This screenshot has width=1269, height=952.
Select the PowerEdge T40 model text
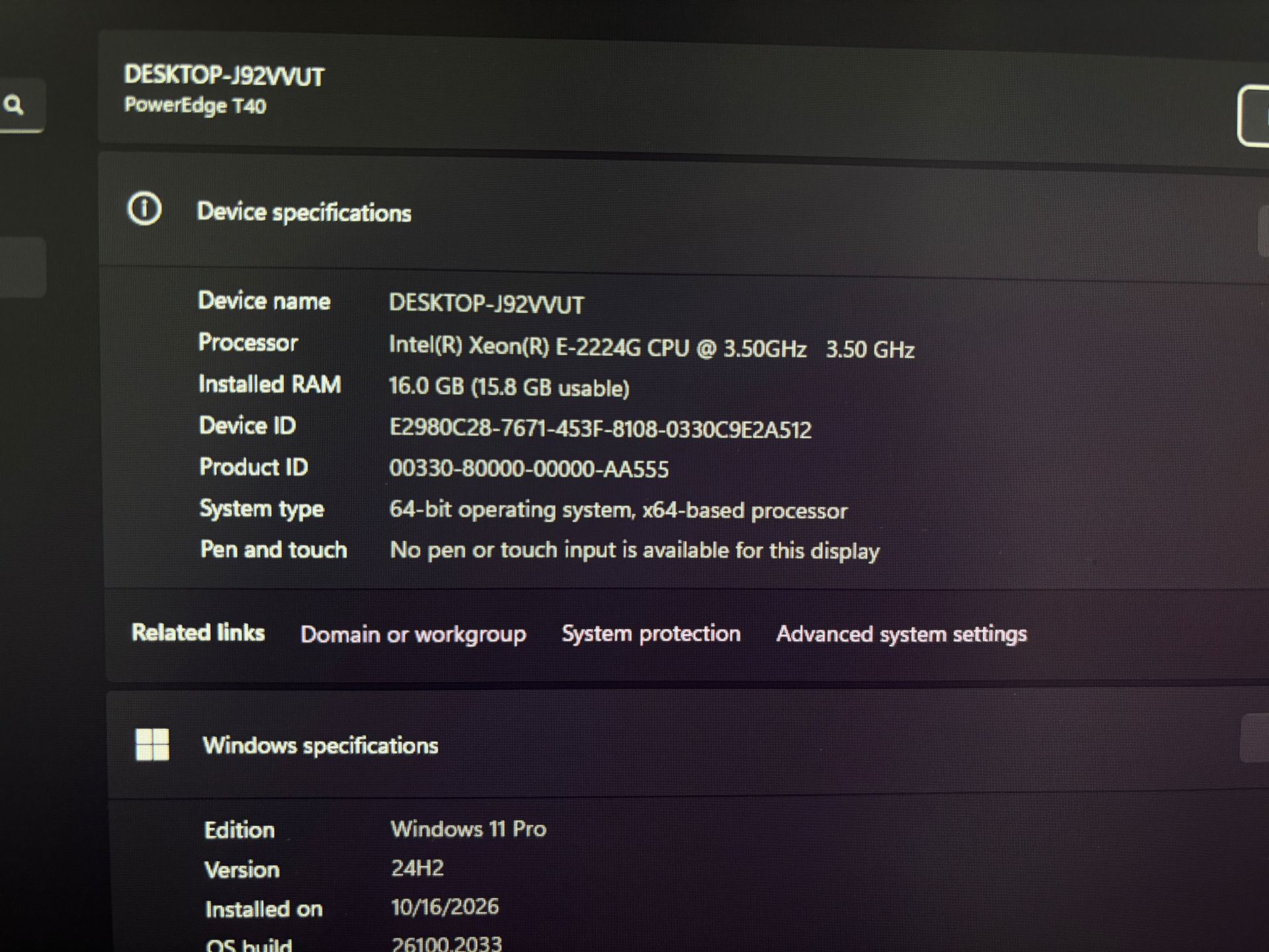pos(195,106)
